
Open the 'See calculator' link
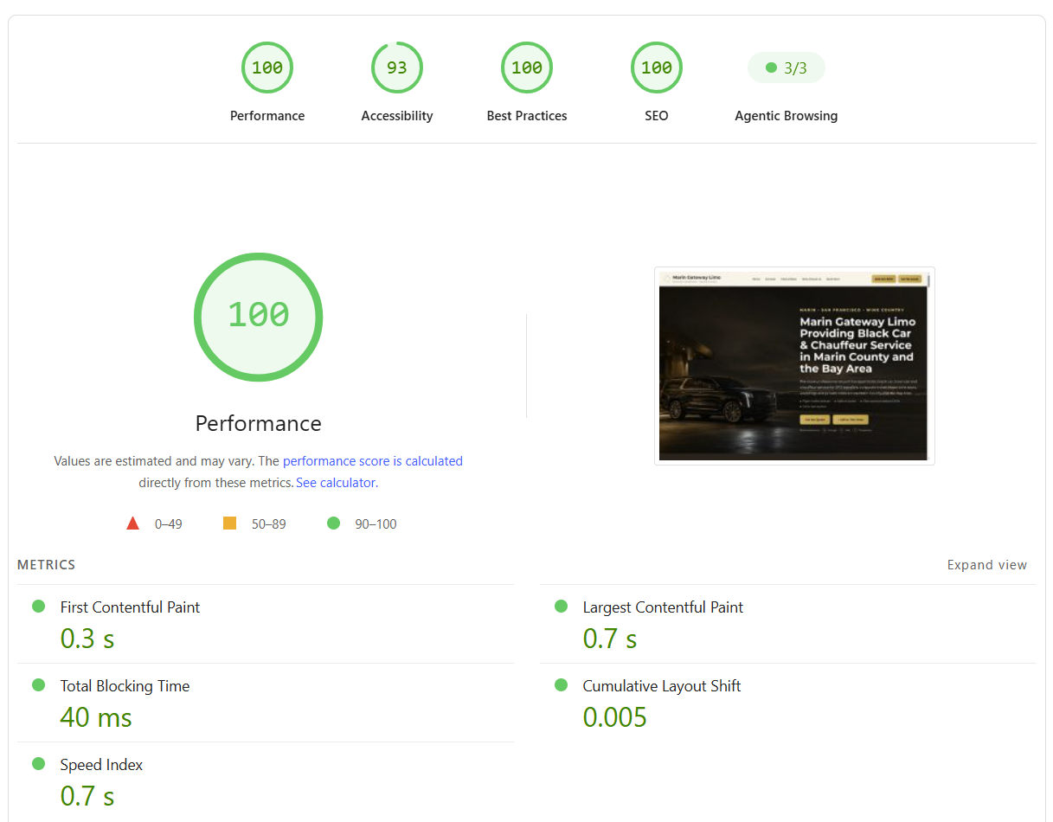point(336,483)
